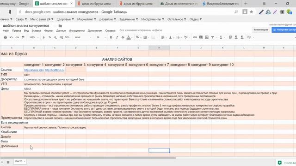The image size is (296, 166).
Task: Click the Undo arrow in the toolbar
Action: (x=11, y=37)
